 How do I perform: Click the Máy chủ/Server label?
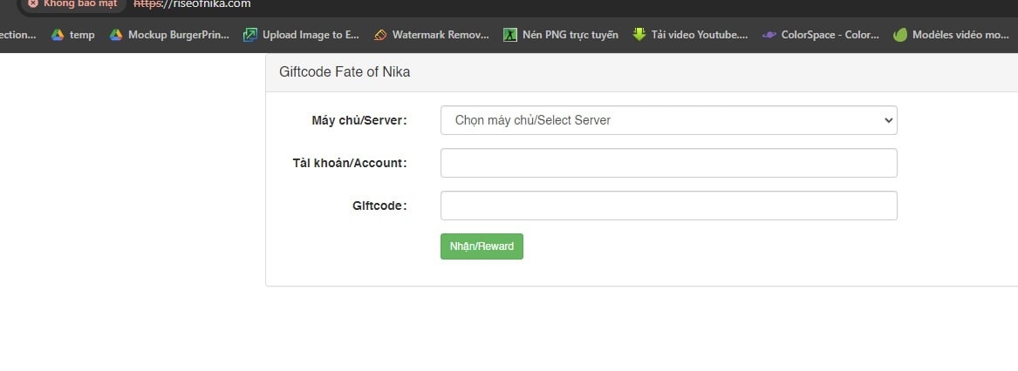pos(359,120)
